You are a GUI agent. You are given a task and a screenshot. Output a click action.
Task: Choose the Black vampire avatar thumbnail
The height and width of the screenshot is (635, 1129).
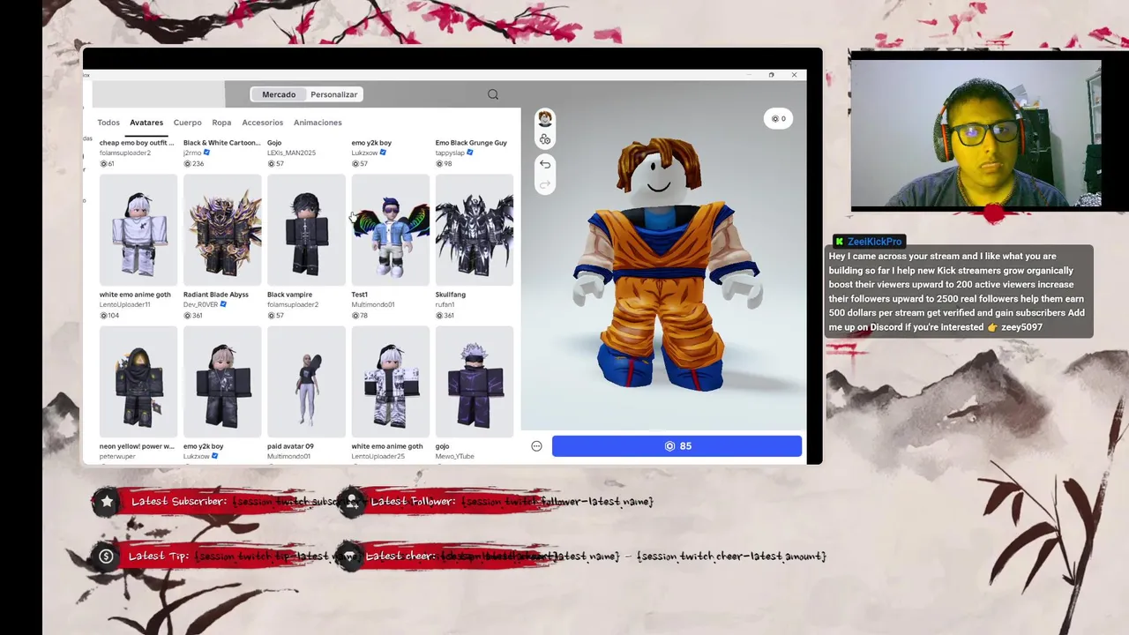click(x=306, y=230)
